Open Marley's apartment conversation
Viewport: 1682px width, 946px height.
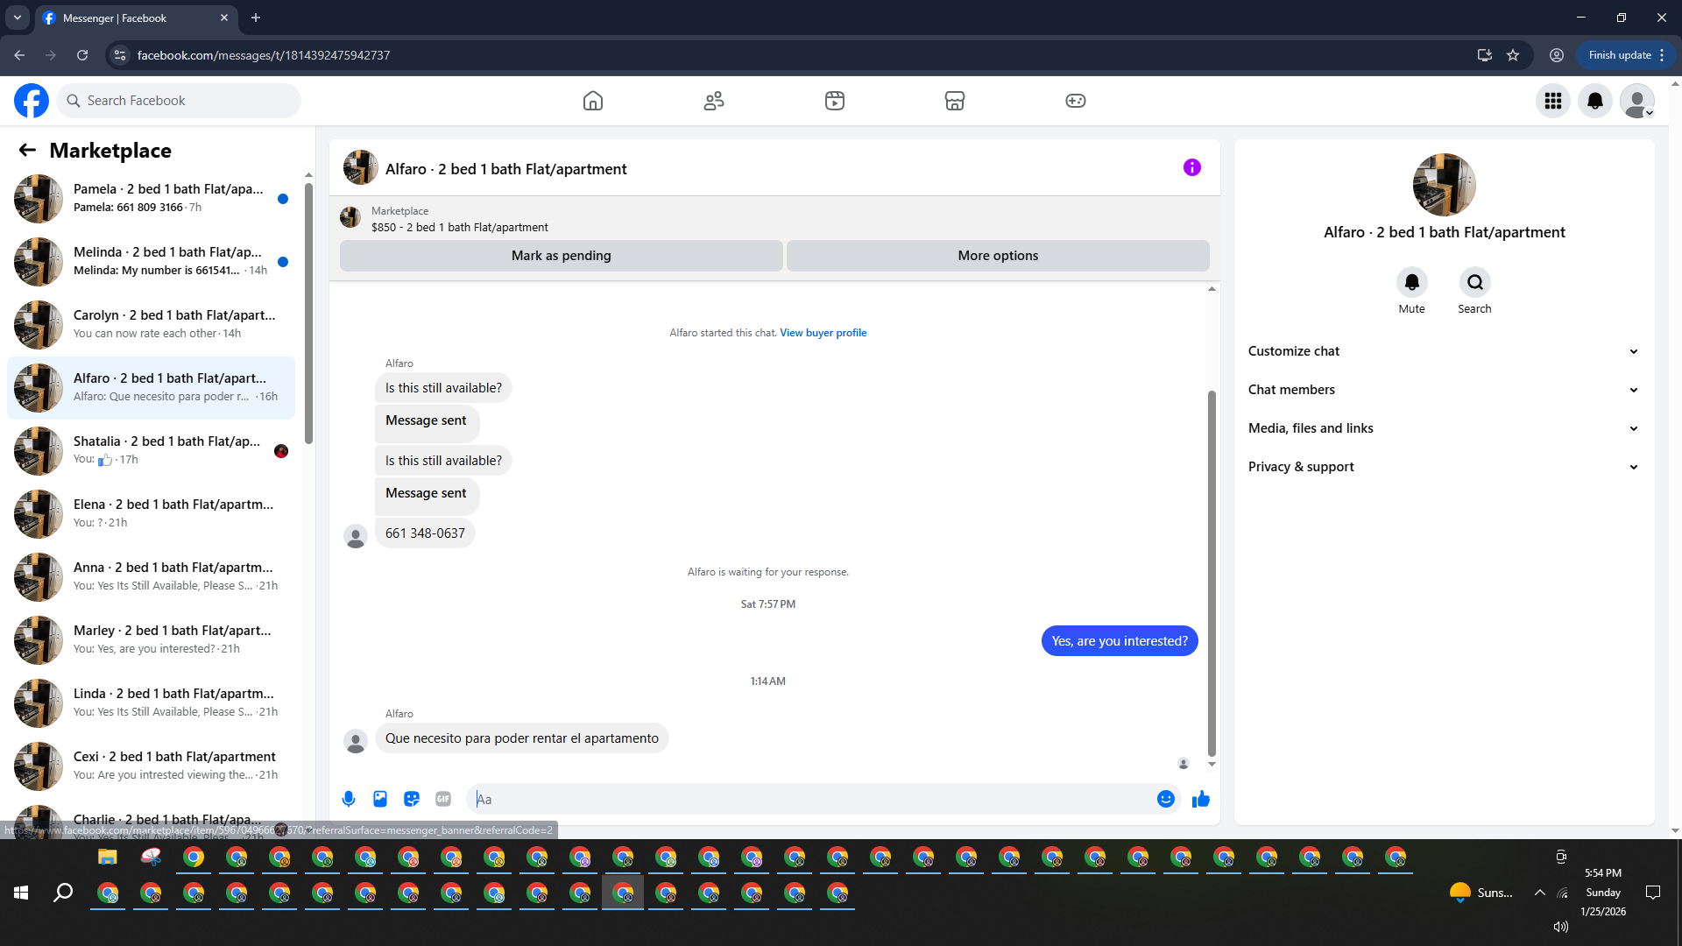pyautogui.click(x=151, y=640)
